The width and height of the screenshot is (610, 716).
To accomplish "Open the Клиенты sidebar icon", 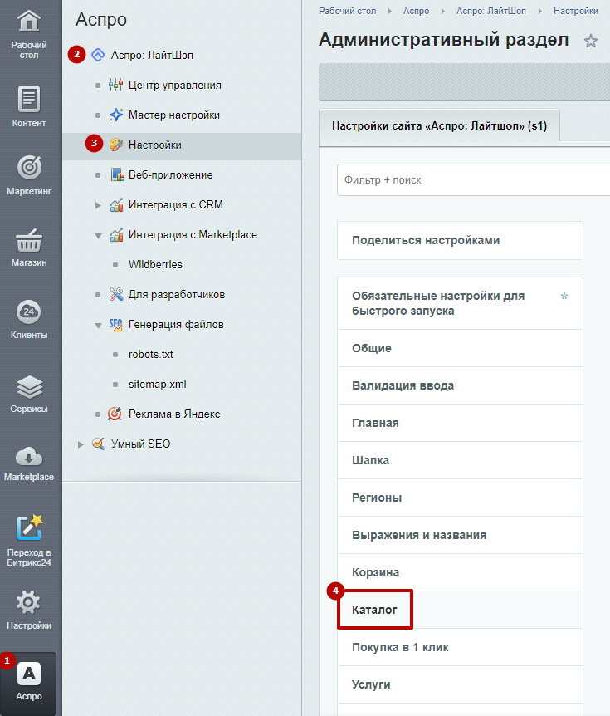I will pos(29,311).
